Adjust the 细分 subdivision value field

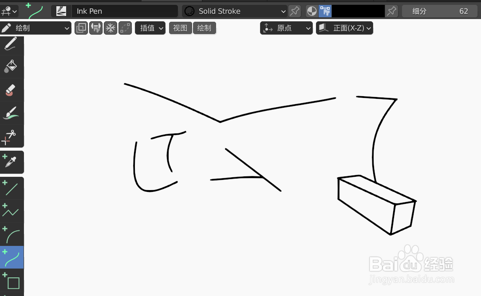point(440,11)
